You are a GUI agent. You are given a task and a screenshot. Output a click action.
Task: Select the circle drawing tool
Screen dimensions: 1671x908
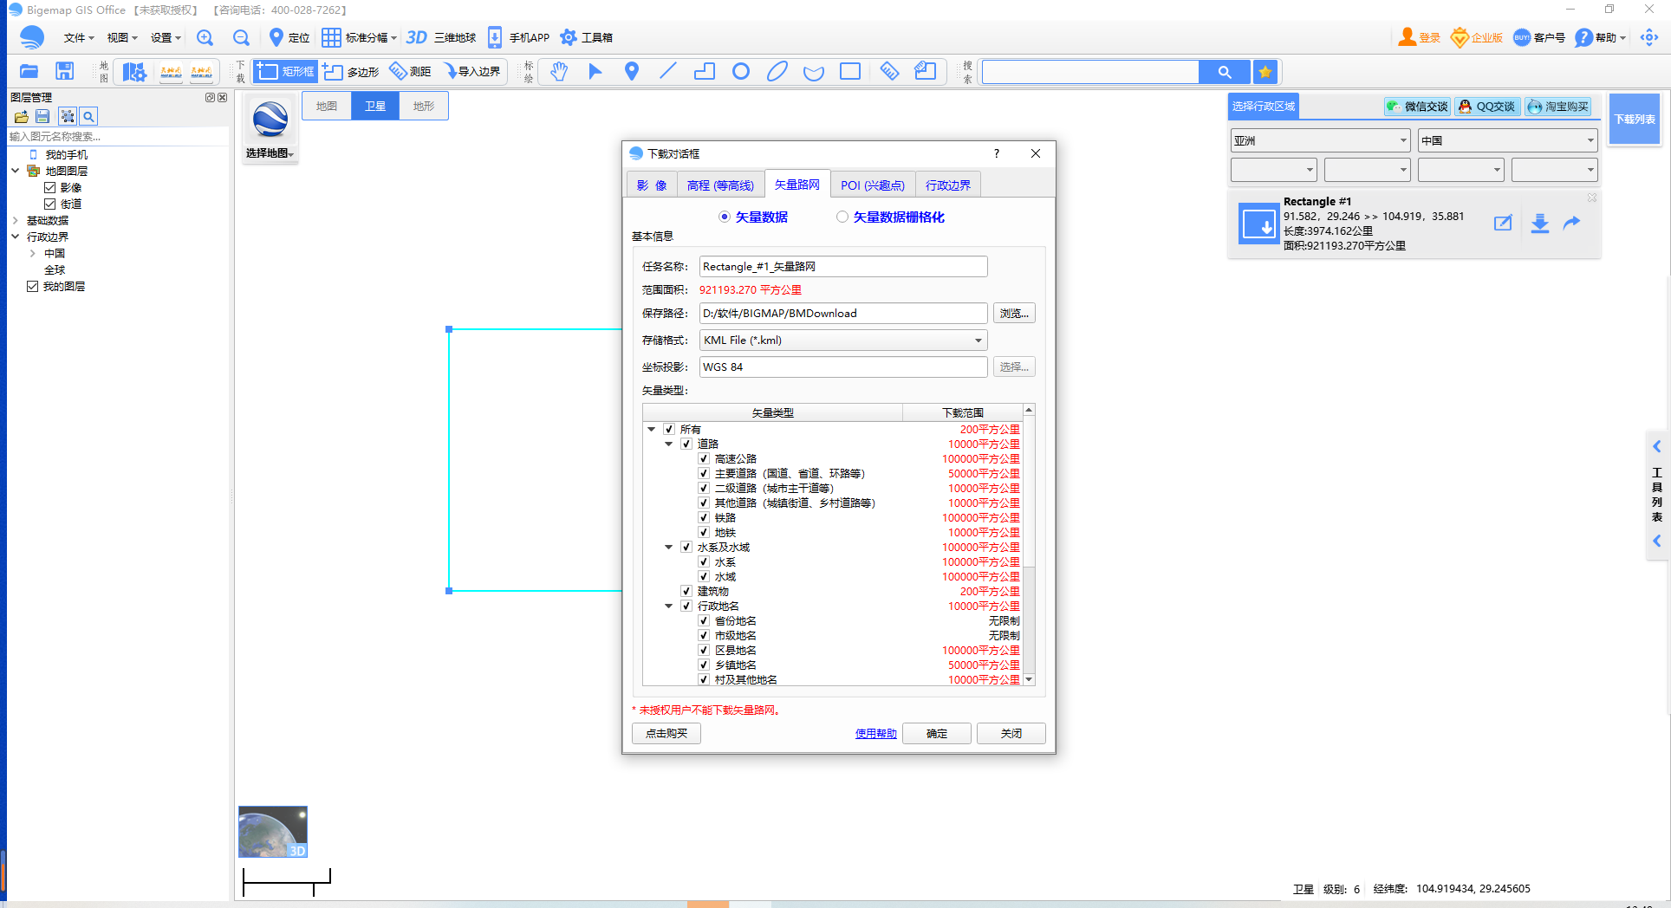click(x=741, y=71)
